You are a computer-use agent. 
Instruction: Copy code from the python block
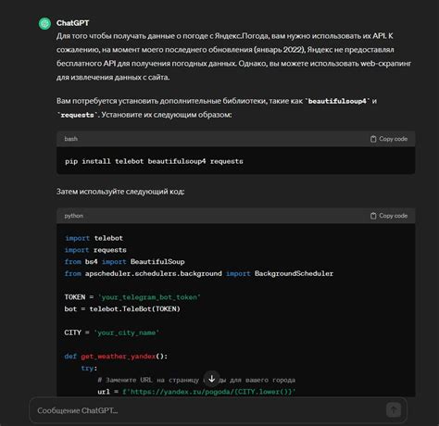[x=389, y=216]
